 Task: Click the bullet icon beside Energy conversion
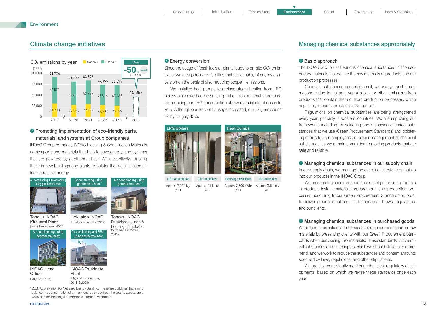coord(167,61)
